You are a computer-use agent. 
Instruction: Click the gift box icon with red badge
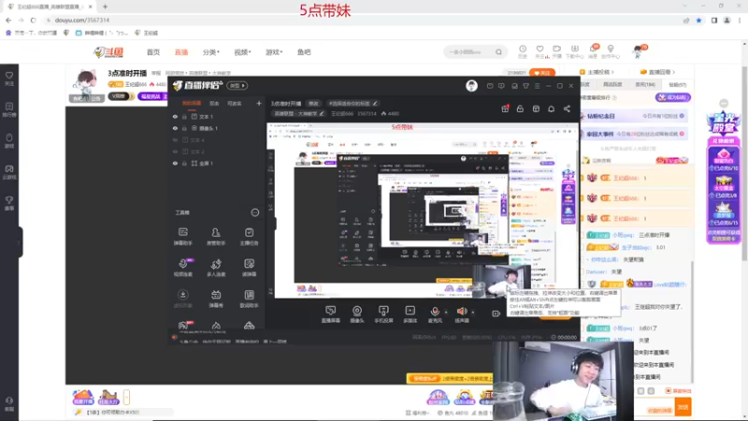(x=505, y=109)
